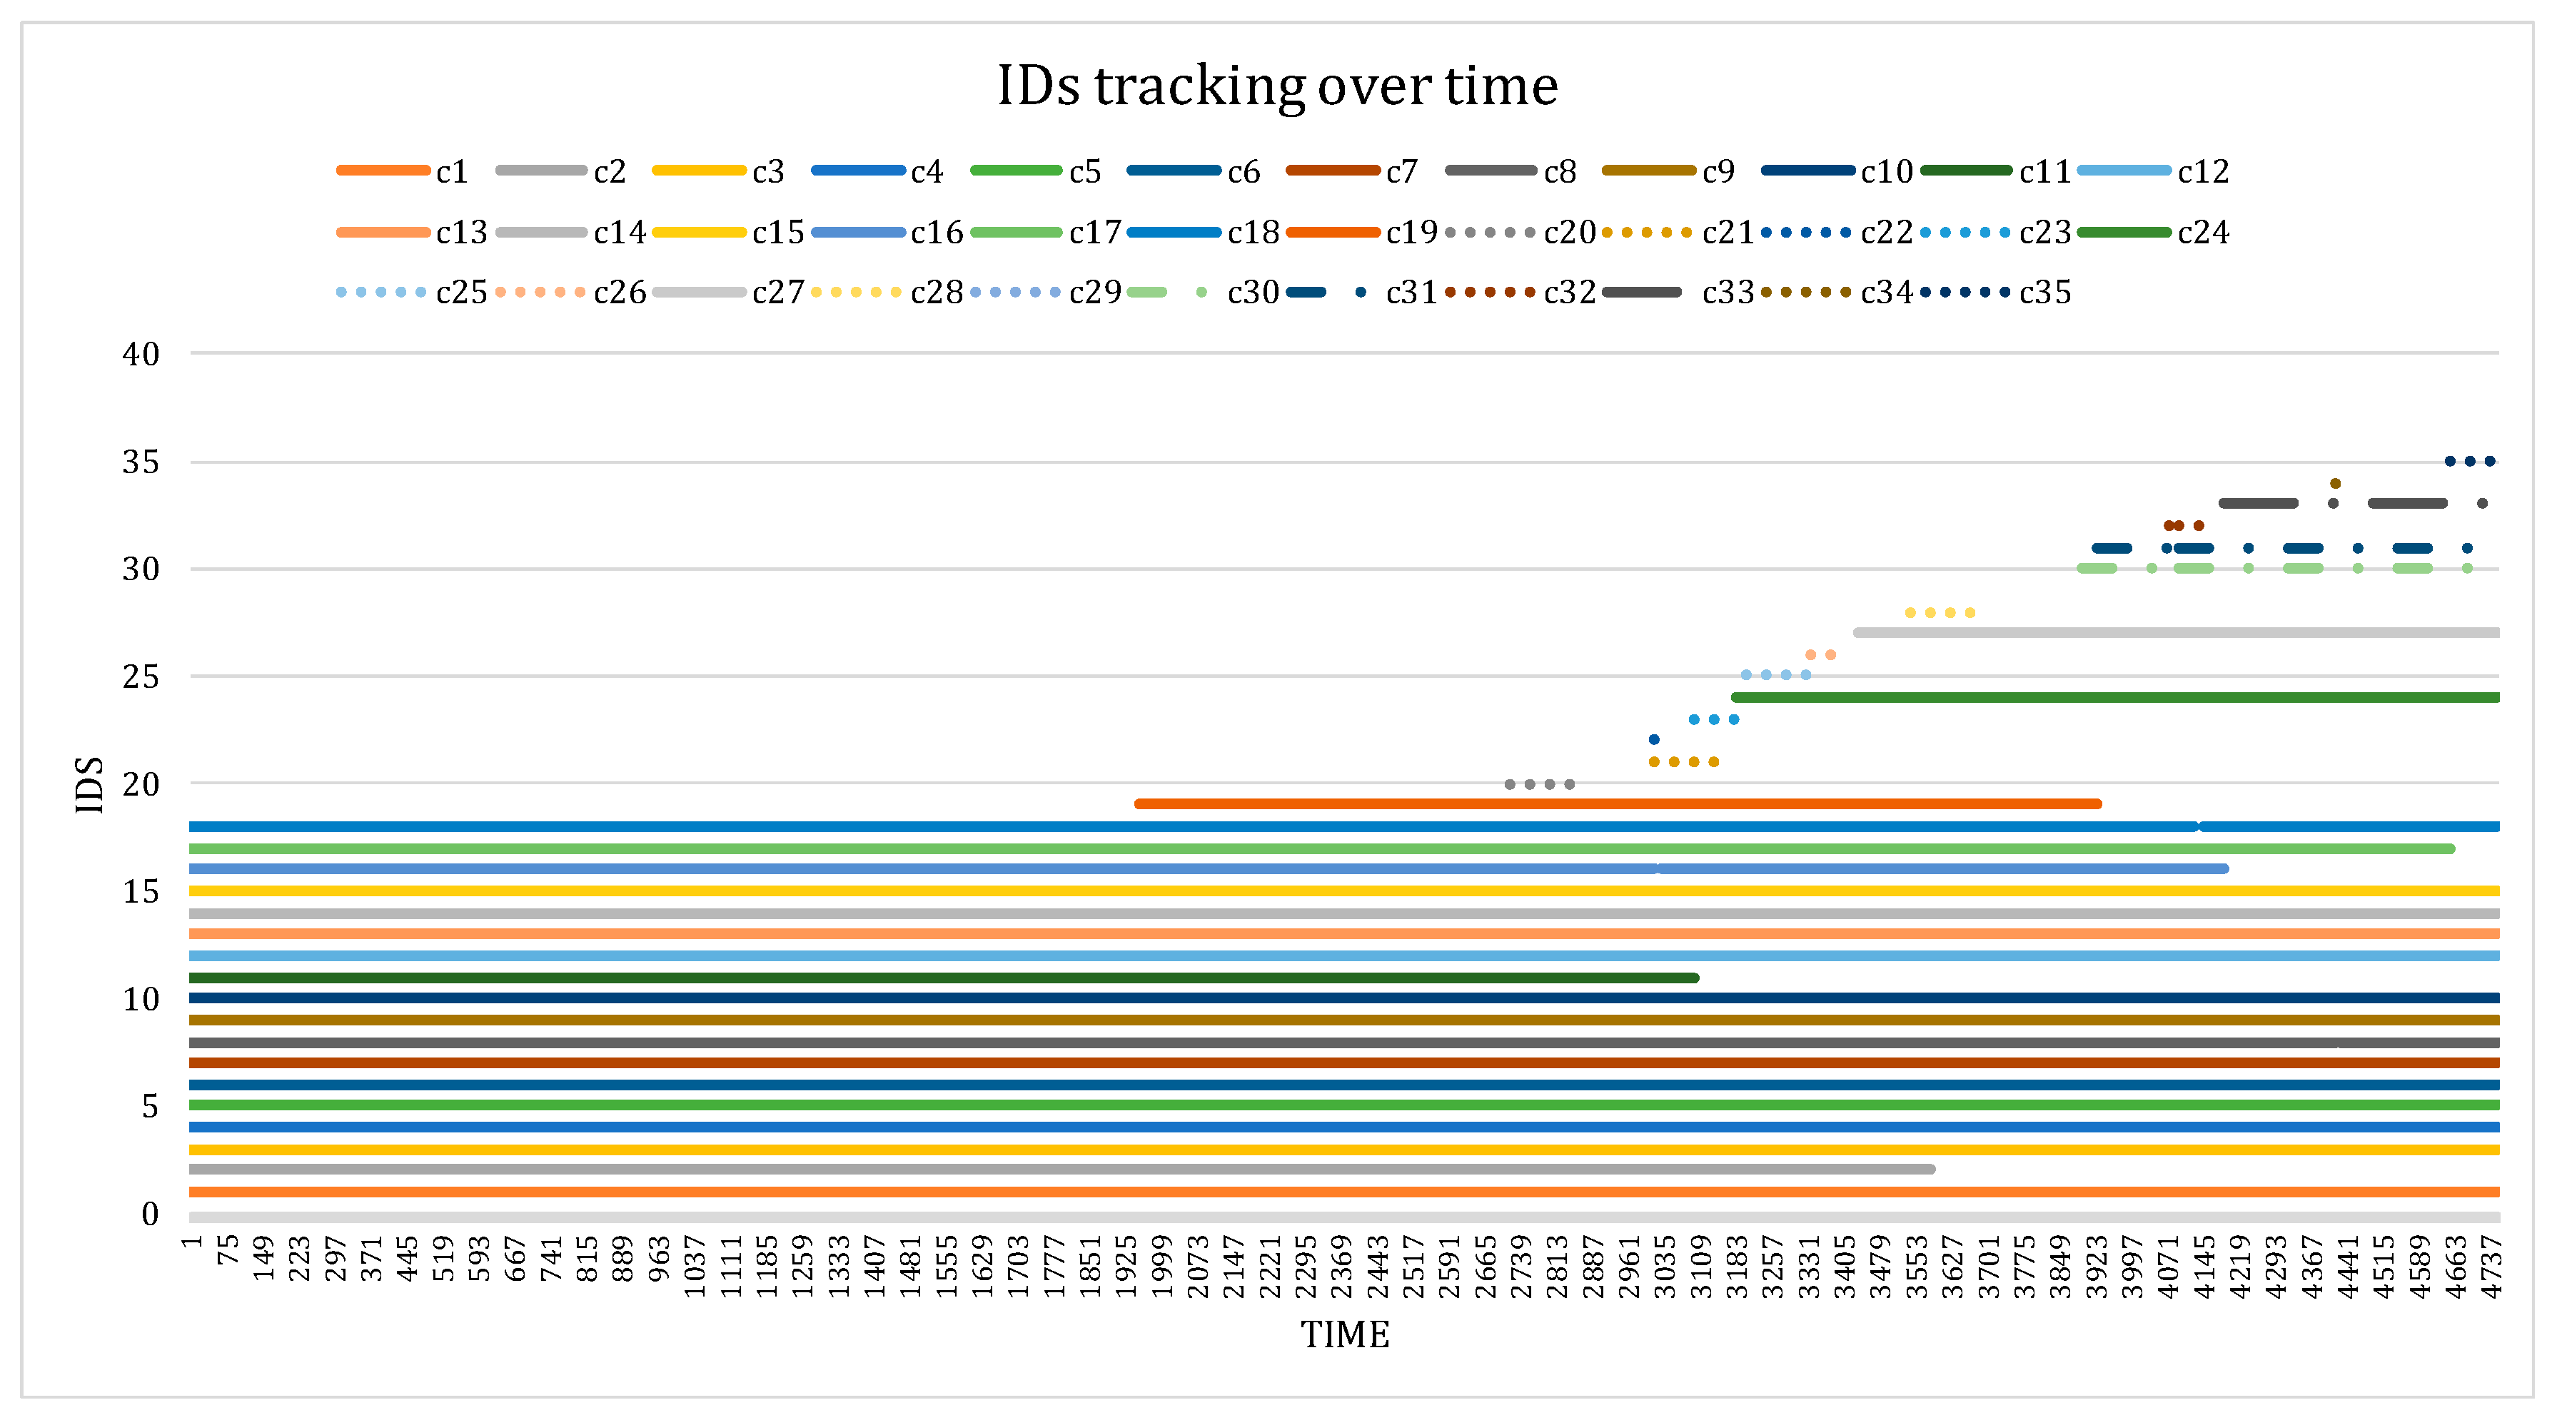Click the 4737 tick label on time axis
The width and height of the screenshot is (2567, 1420).
(2491, 1267)
